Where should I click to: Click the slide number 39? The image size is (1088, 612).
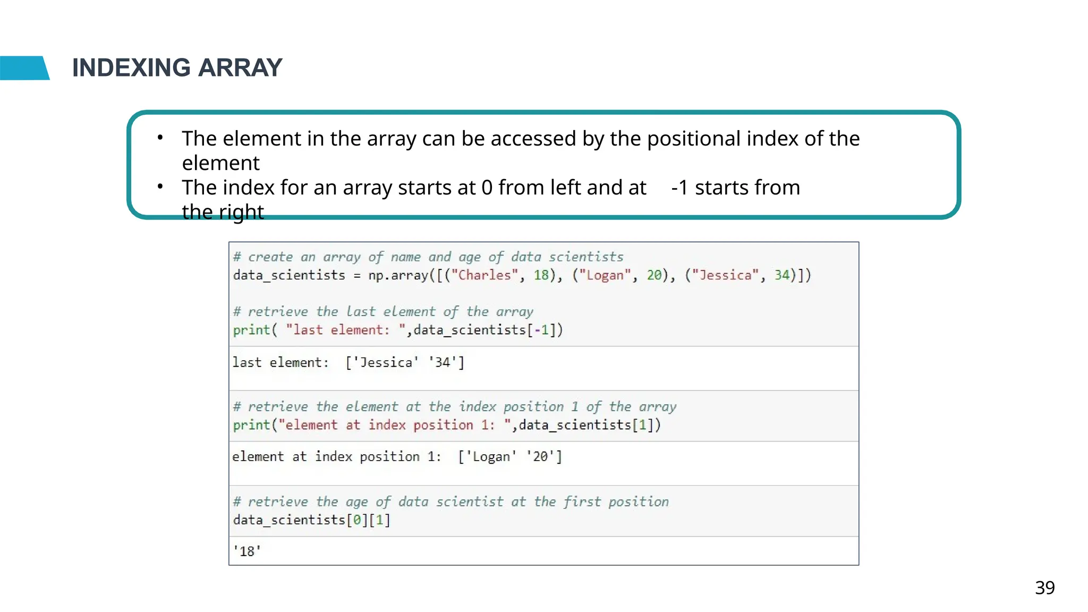click(x=1044, y=588)
